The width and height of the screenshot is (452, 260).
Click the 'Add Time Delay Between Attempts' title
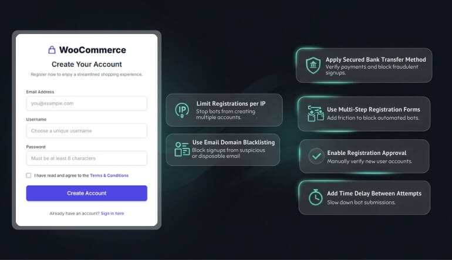(x=374, y=194)
